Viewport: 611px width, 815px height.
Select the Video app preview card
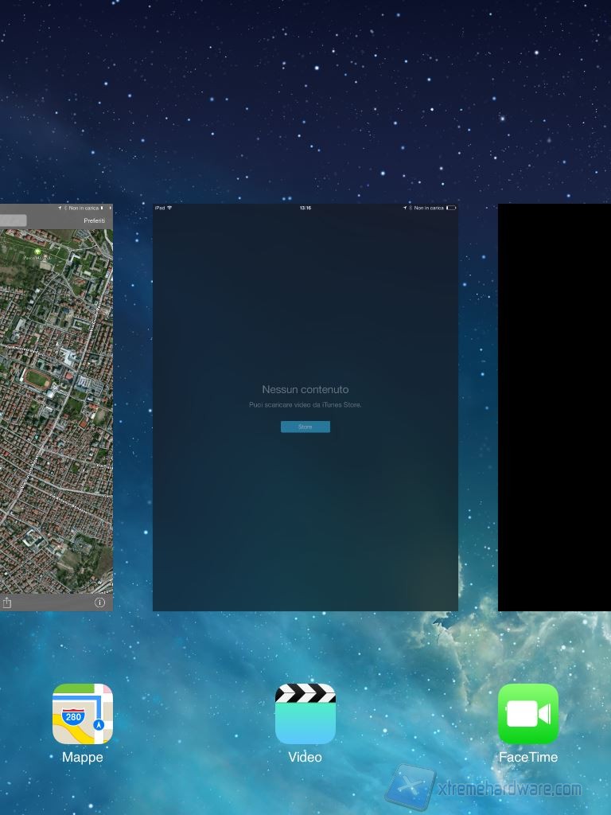point(305,493)
